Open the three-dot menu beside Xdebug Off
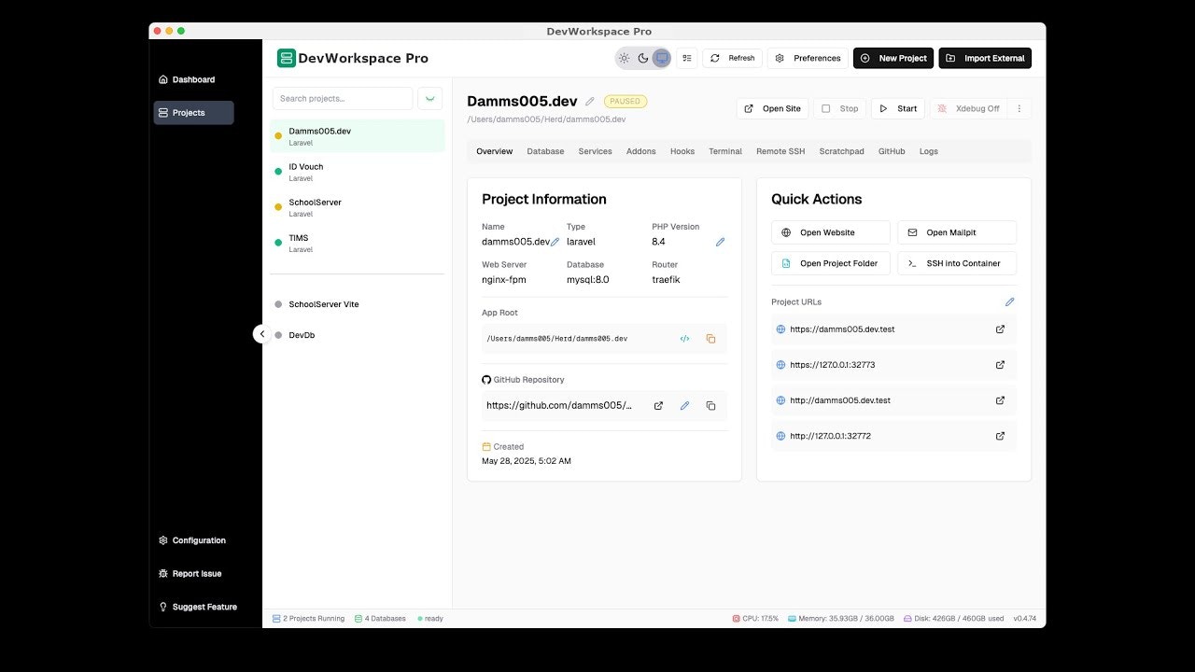This screenshot has width=1195, height=672. 1019,108
